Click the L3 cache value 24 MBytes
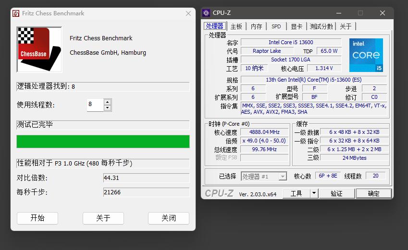This screenshot has width=408, height=250. click(x=354, y=158)
